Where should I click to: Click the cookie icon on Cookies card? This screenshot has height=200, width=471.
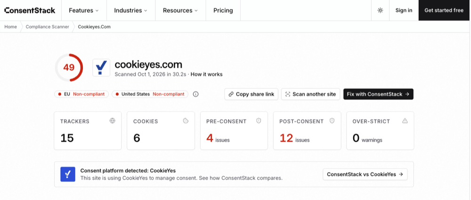186,121
